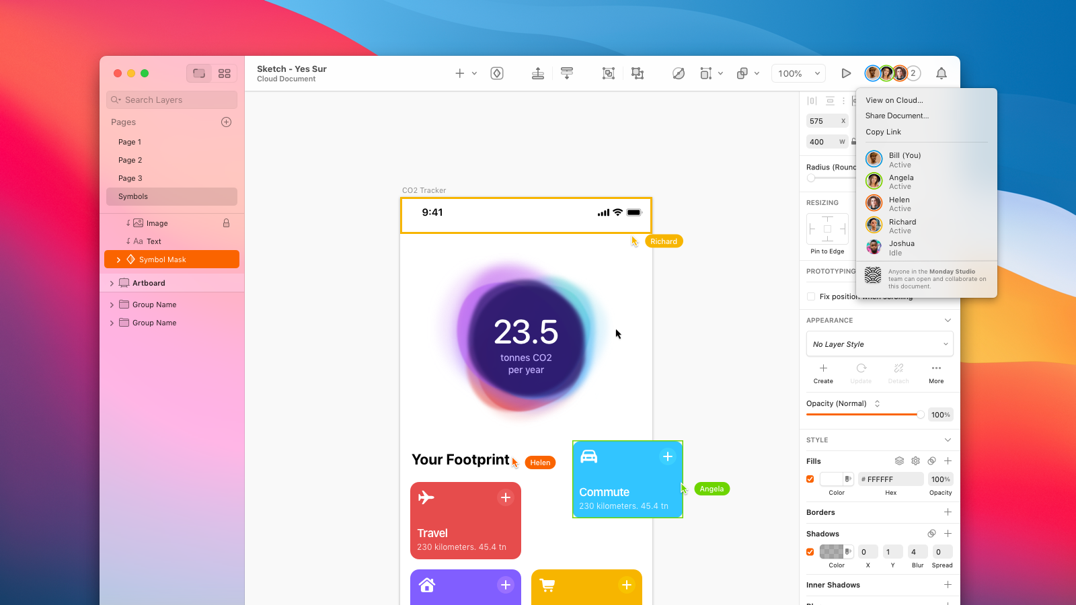Choose Copy Link from the menu
The height and width of the screenshot is (605, 1076).
[x=883, y=132]
